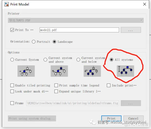Screen dimensions: 151x129
Task: Click the frame file path field
Action: [x=73, y=103]
